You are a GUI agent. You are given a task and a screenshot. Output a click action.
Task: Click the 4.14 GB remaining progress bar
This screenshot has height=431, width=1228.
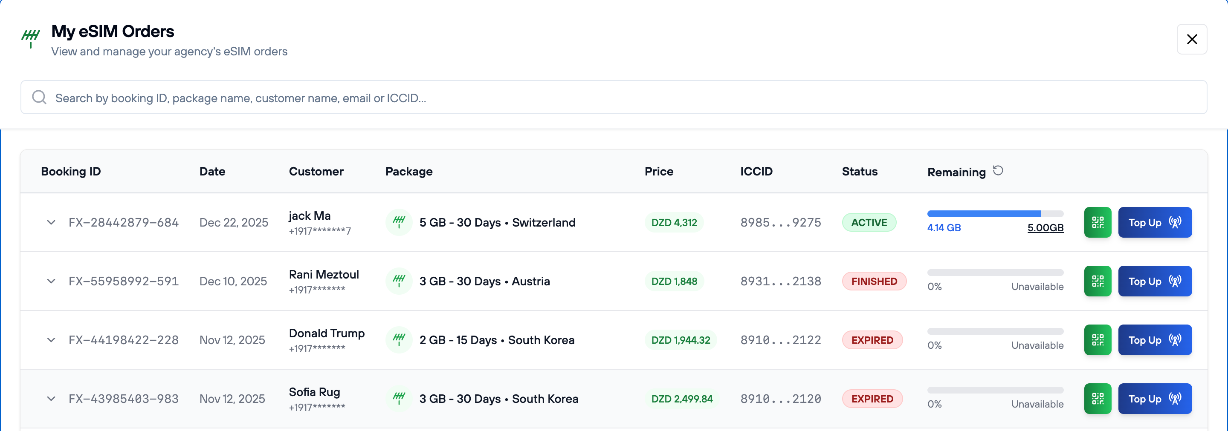(995, 214)
